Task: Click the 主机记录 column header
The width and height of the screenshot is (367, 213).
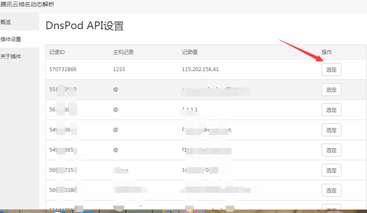Action: tap(123, 52)
